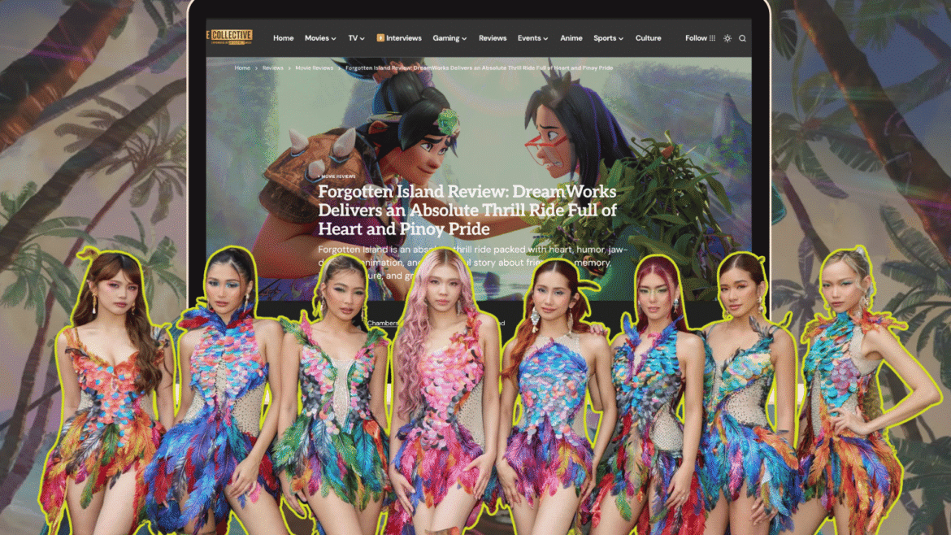Screen dimensions: 951x535
Task: Open the search magnifier icon
Action: tap(742, 38)
